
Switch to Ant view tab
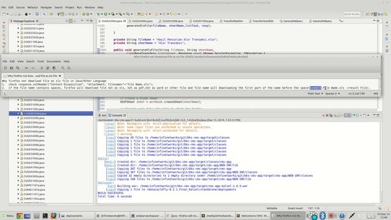[103, 116]
